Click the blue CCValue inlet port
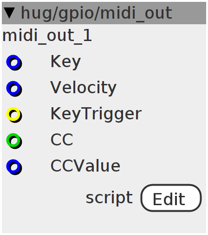This screenshot has width=208, height=235. 14,167
